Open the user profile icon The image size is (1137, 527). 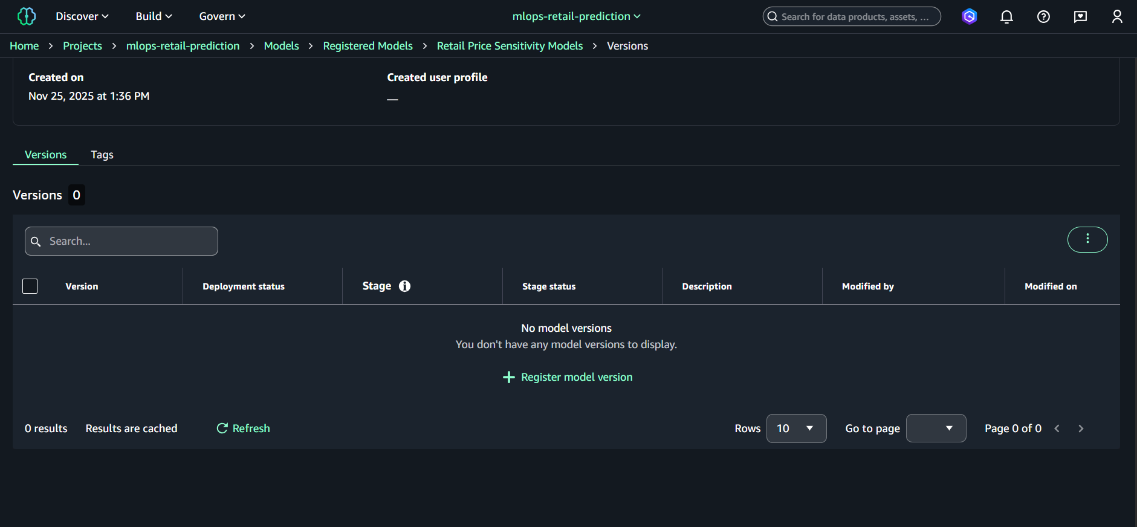[1117, 16]
